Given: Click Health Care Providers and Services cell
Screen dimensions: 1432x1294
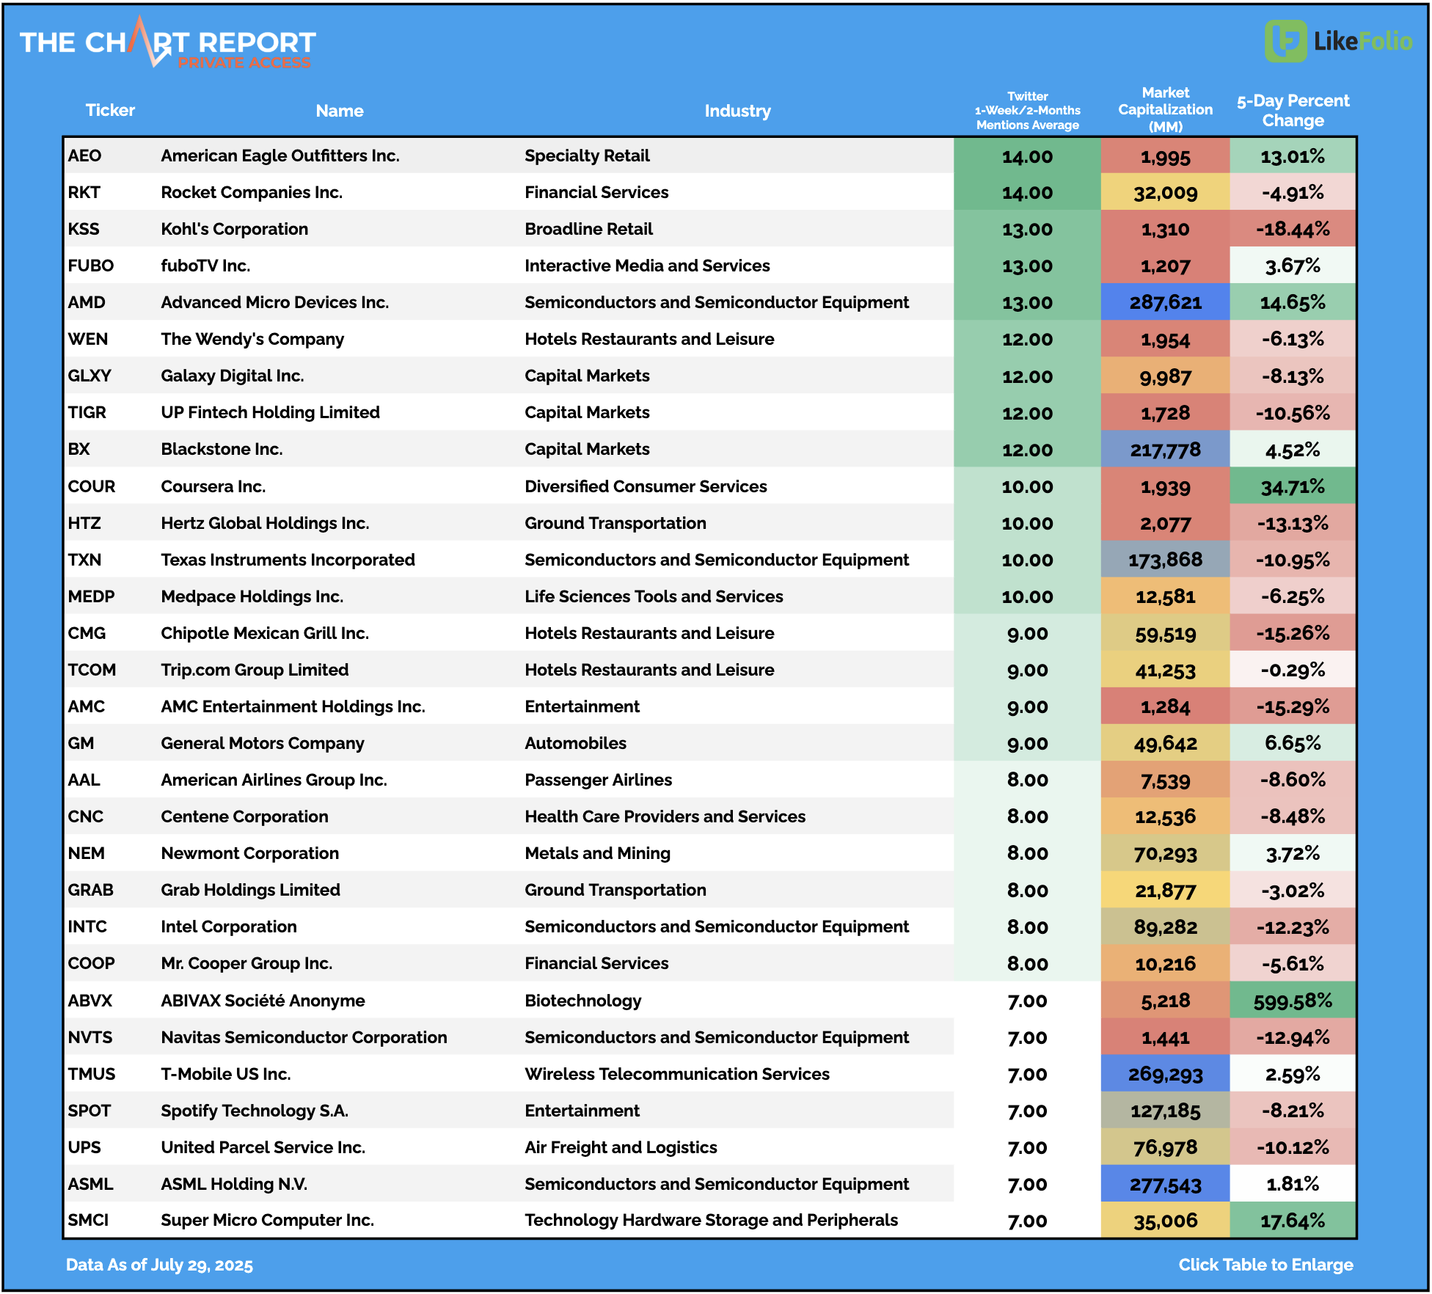Looking at the screenshot, I should (x=665, y=816).
